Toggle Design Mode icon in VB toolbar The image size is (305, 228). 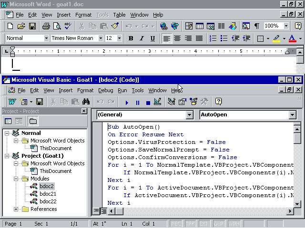pos(158,102)
